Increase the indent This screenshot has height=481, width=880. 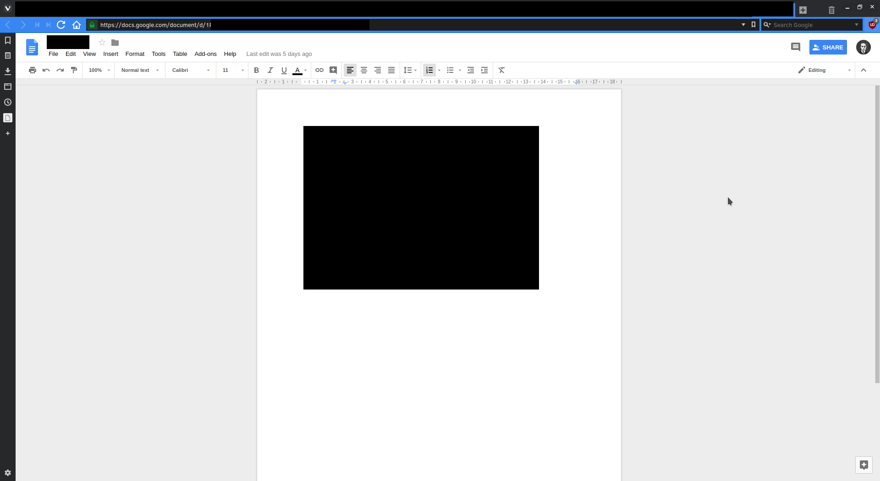[x=484, y=70]
